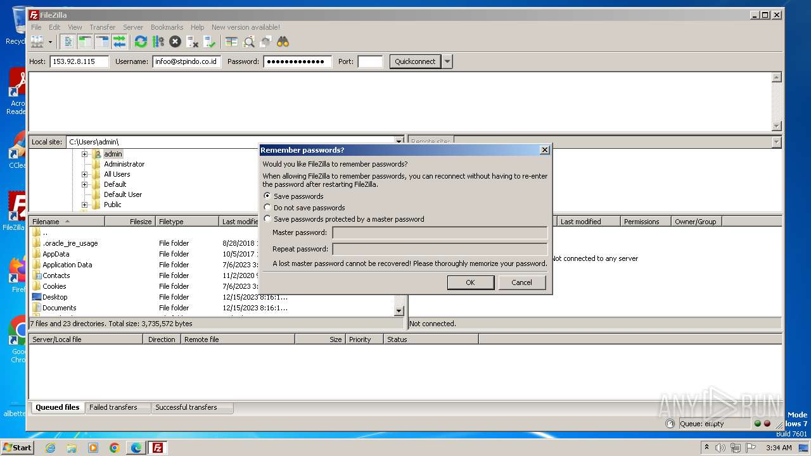Confirm dialog with OK button
Viewport: 811px width, 456px height.
470,282
